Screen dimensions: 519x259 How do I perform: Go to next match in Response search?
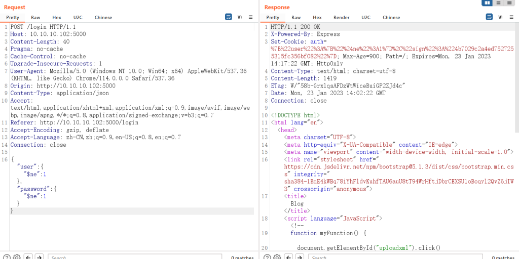pyautogui.click(x=300, y=257)
